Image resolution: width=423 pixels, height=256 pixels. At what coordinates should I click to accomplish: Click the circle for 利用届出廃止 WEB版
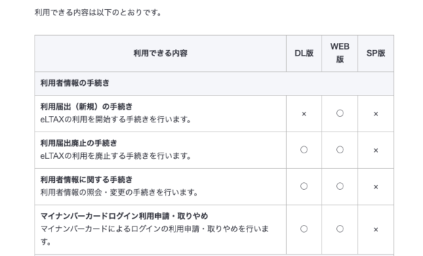(340, 150)
